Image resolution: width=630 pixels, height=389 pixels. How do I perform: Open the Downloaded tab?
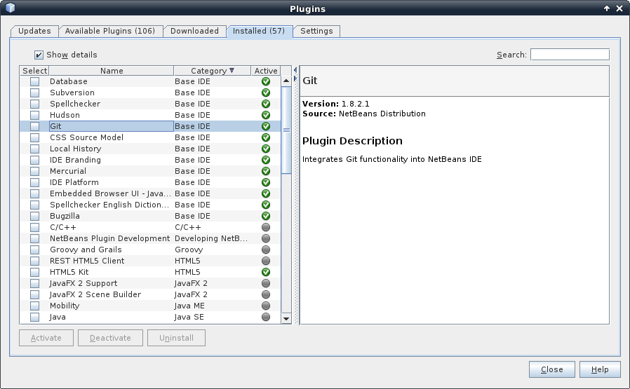(x=194, y=31)
